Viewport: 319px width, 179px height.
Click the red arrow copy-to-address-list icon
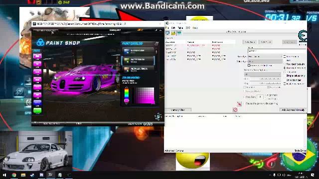coord(239,104)
